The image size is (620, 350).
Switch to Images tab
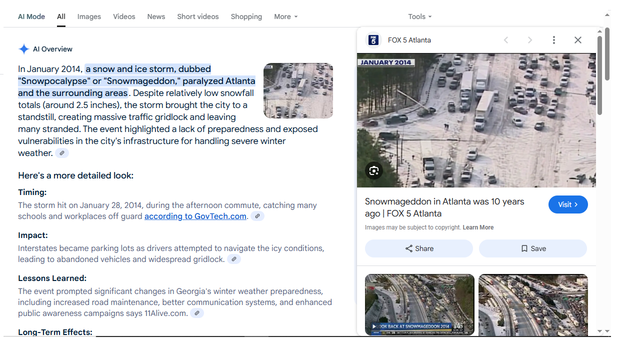pyautogui.click(x=89, y=16)
